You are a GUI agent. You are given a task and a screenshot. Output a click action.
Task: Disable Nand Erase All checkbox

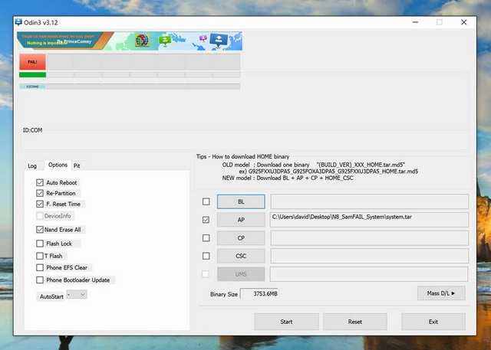click(x=40, y=229)
